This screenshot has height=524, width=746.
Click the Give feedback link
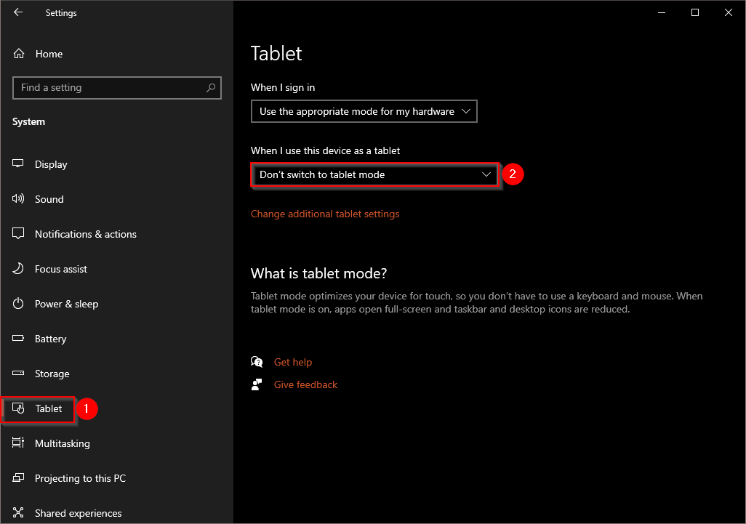(x=305, y=384)
